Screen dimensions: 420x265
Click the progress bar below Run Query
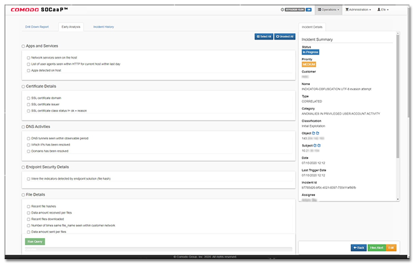click(159, 249)
